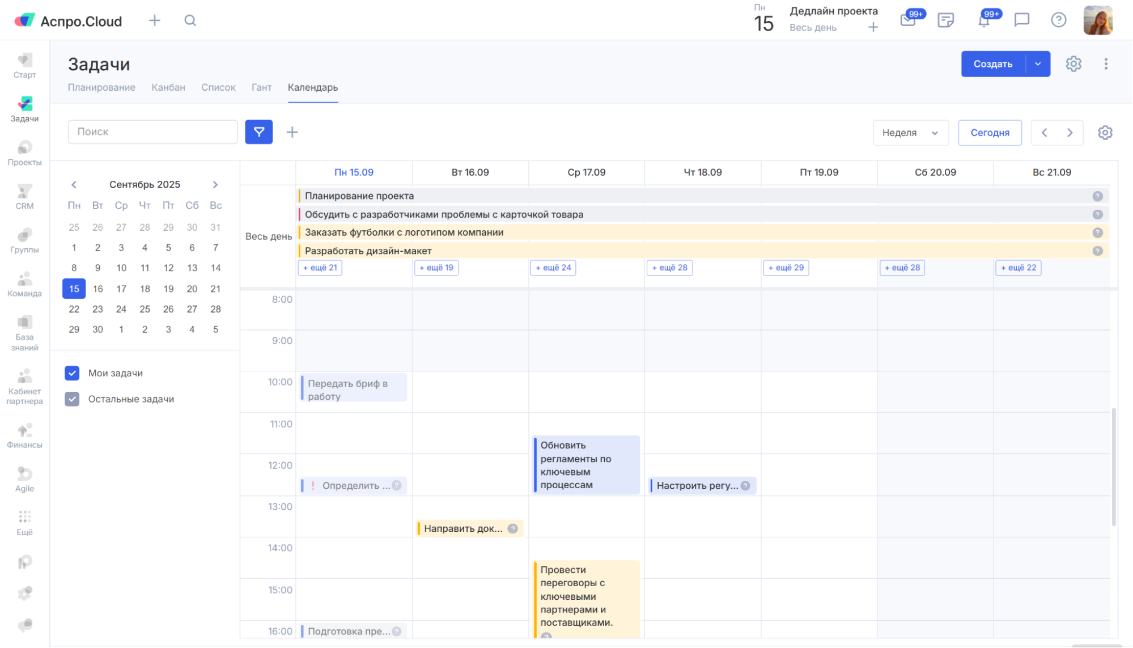Viewport: 1133px width, 648px height.
Task: Expand the Неделя view dropdown
Action: tap(910, 133)
